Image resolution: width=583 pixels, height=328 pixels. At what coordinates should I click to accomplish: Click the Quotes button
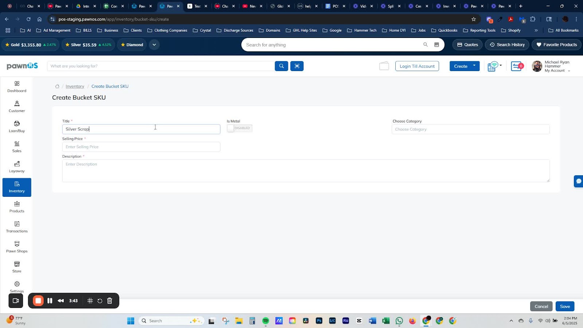click(467, 45)
